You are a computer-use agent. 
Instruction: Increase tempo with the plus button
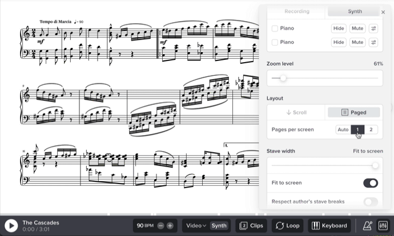(x=170, y=226)
